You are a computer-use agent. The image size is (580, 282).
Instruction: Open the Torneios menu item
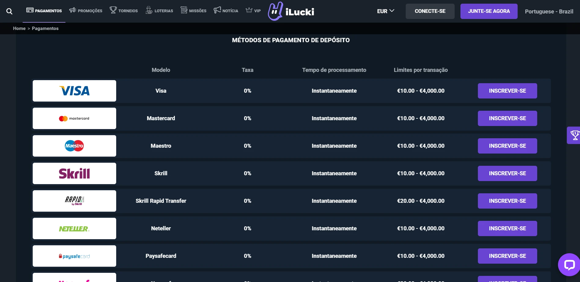124,11
